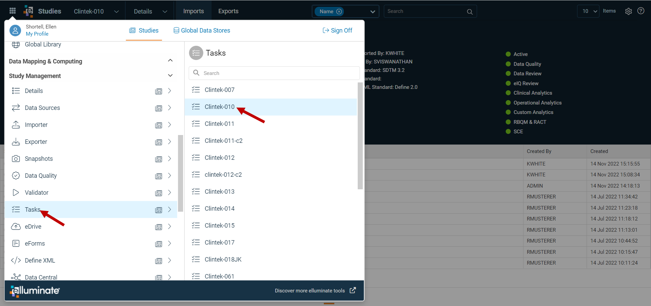Collapse the Data Mapping & Computing section
This screenshot has height=306, width=651.
click(170, 60)
